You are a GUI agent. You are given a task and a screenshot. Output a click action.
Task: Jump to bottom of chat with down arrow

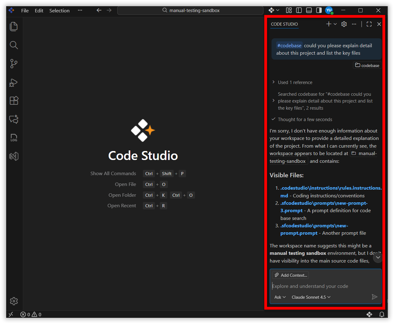pyautogui.click(x=378, y=257)
